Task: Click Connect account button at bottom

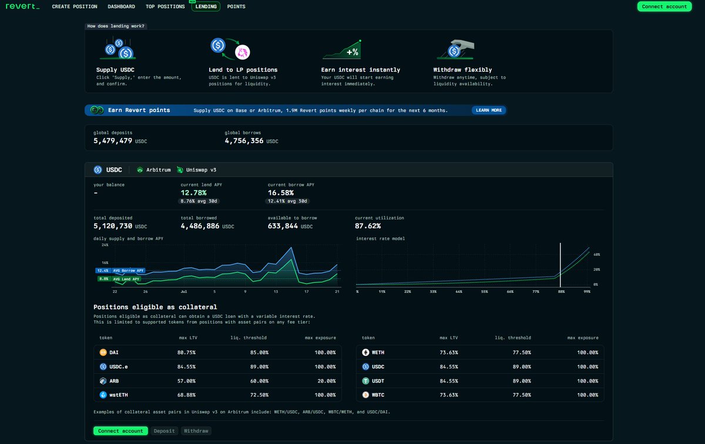Action: point(120,431)
